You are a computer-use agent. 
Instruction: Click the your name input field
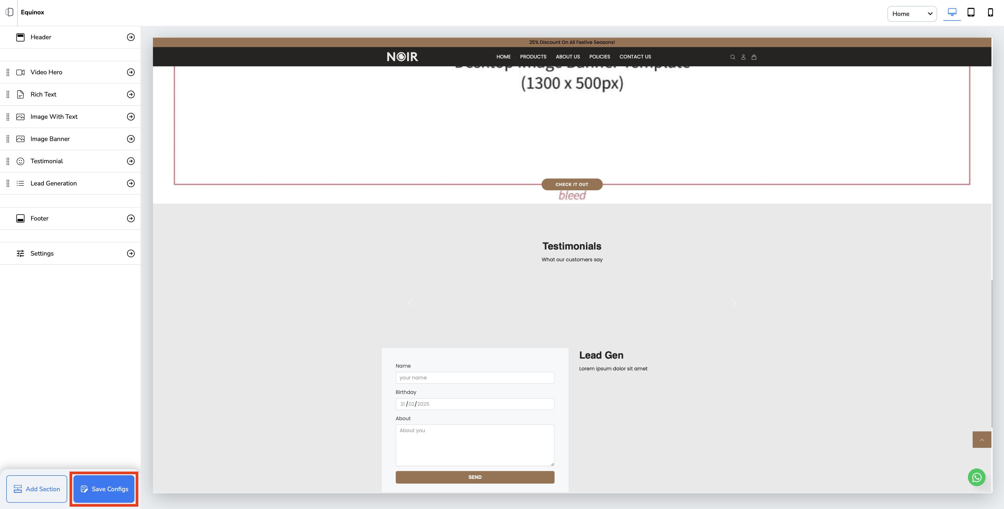tap(475, 377)
